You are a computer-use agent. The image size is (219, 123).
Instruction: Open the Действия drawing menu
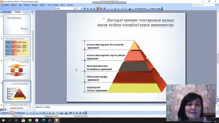5,113
